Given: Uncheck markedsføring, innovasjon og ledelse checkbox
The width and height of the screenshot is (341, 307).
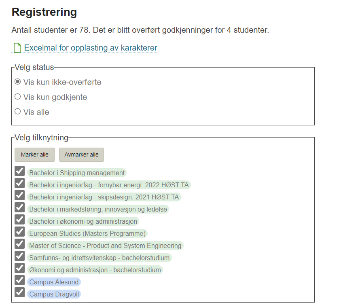Looking at the screenshot, I should coord(19,207).
